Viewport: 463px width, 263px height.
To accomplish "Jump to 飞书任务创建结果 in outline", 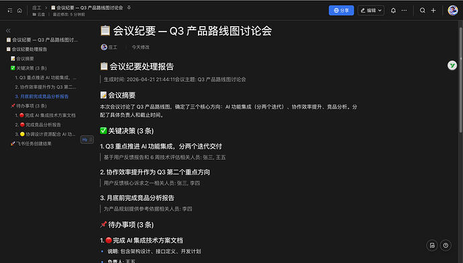I will 31,144.
